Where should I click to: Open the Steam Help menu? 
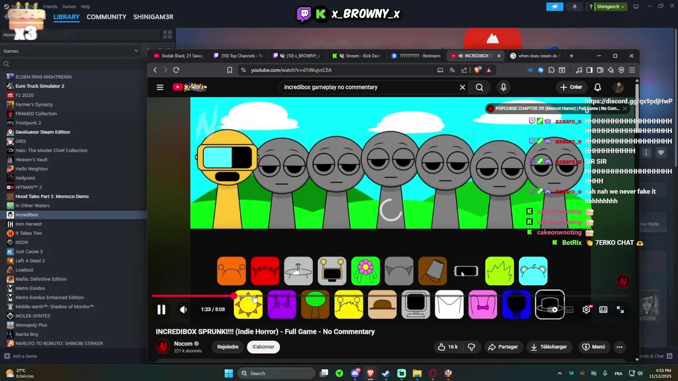(x=85, y=6)
